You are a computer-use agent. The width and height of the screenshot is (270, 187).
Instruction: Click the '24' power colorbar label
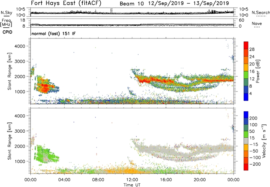[x=252, y=57]
